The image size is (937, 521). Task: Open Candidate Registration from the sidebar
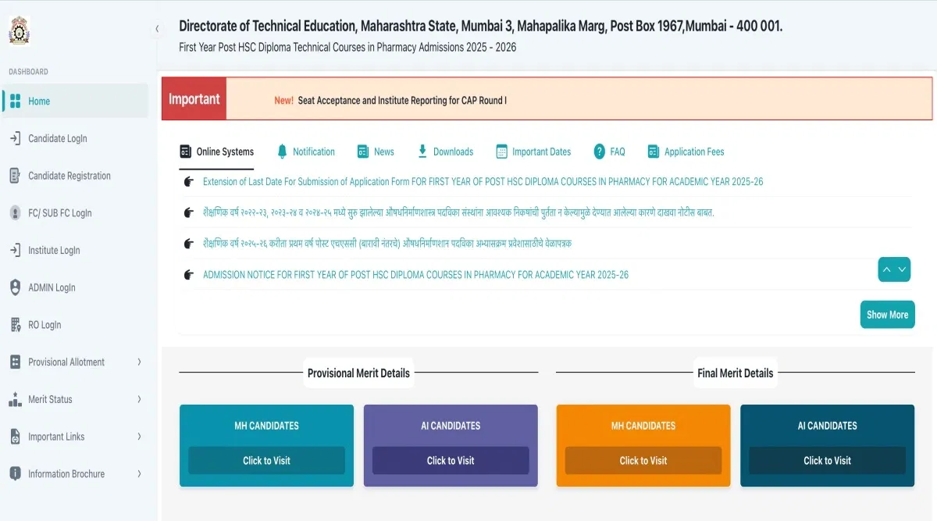[69, 176]
